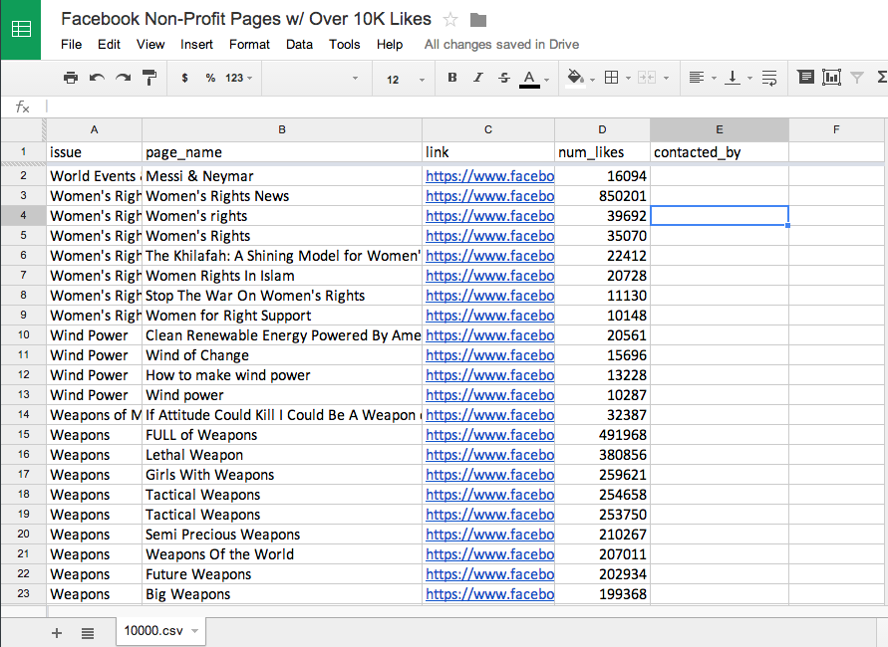This screenshot has width=888, height=647.
Task: Open the Help menu
Action: (x=390, y=44)
